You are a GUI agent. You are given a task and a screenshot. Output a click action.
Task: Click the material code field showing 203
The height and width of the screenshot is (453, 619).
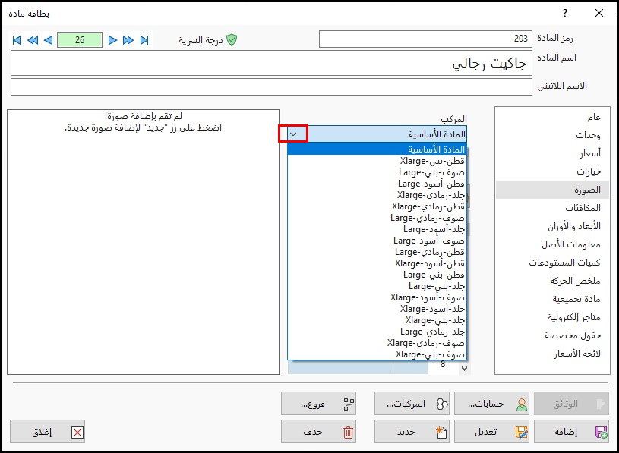[x=425, y=39]
